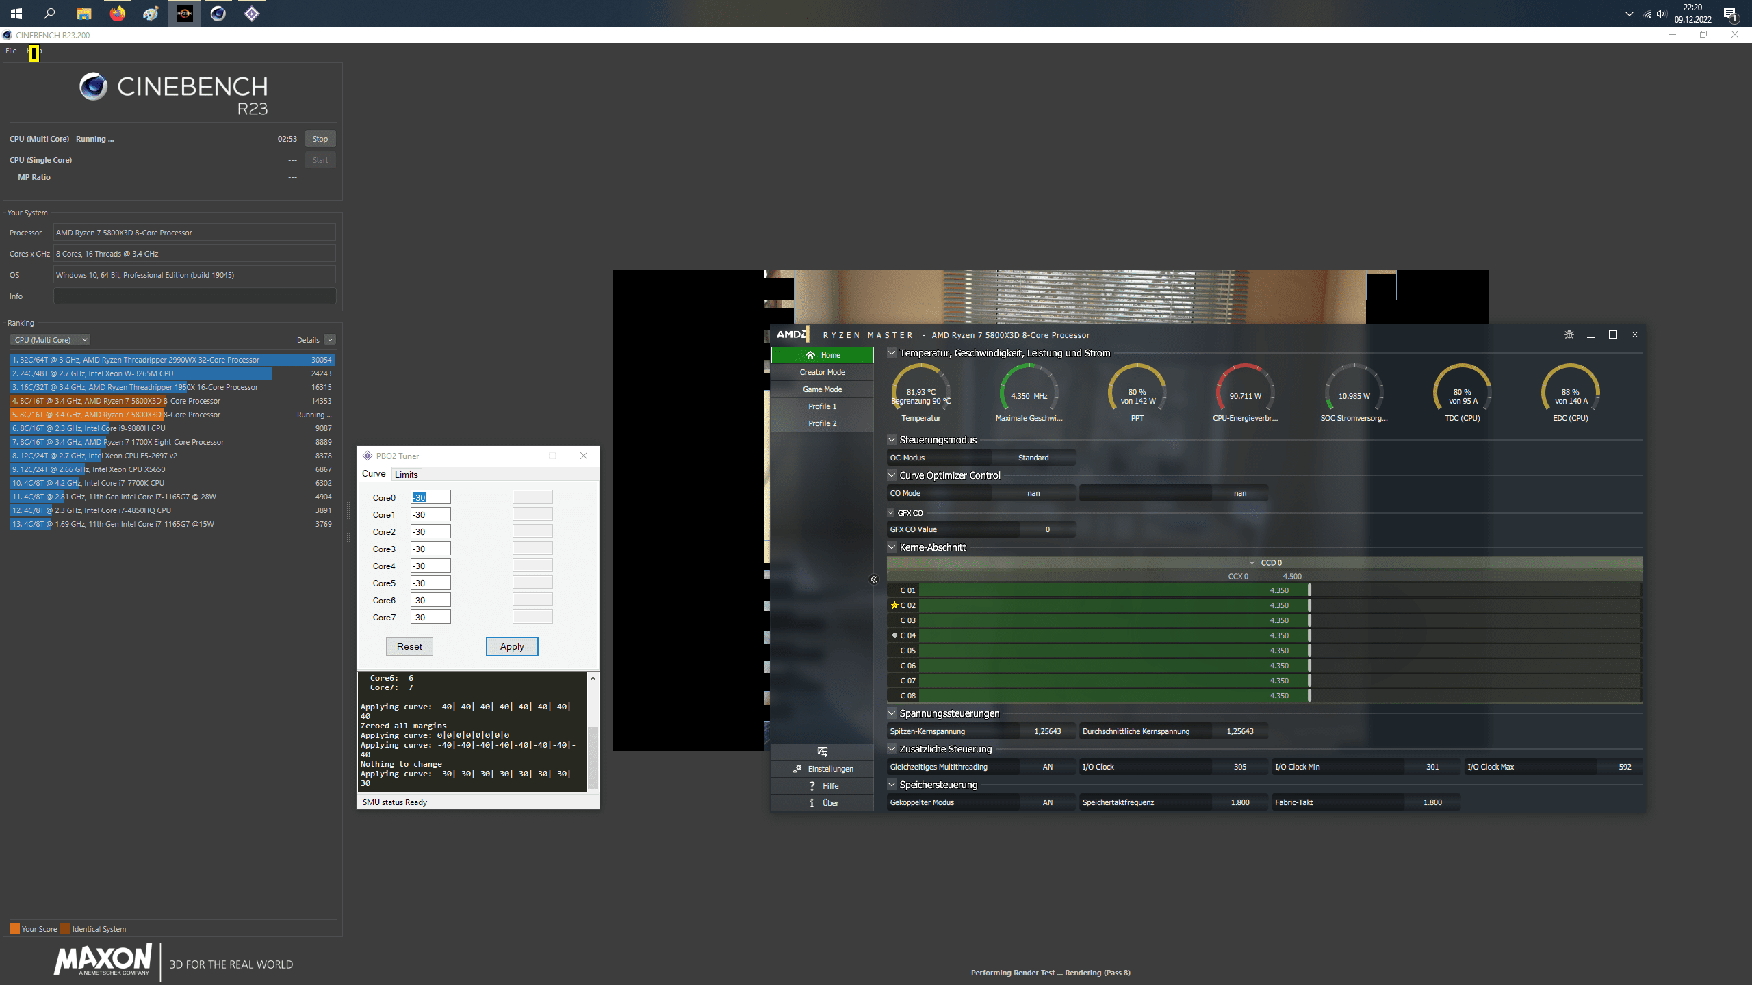Click the bug report icon in Ryzen Master title bar
Viewport: 1752px width, 985px height.
(1569, 334)
